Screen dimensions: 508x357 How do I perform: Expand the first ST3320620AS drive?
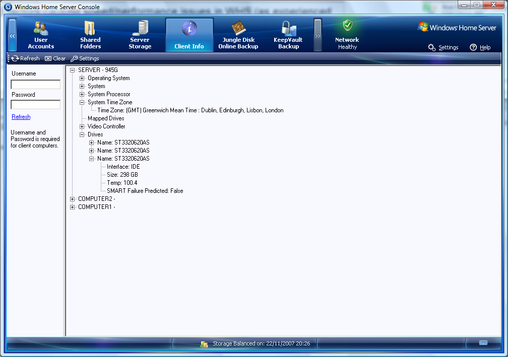click(91, 142)
